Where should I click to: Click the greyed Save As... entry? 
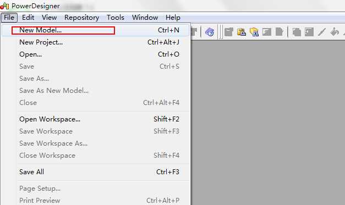tap(96, 79)
